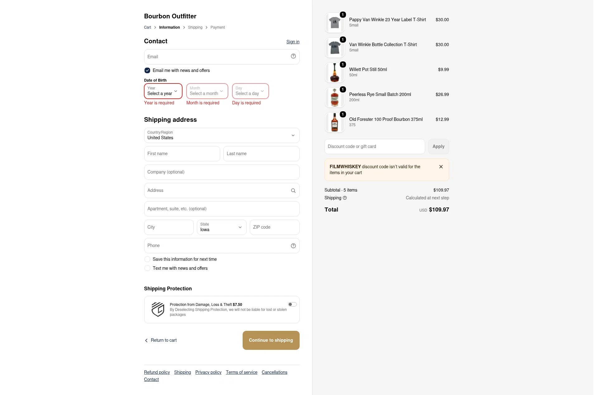
Task: Open the State dropdown showing Iowa
Action: pyautogui.click(x=221, y=227)
